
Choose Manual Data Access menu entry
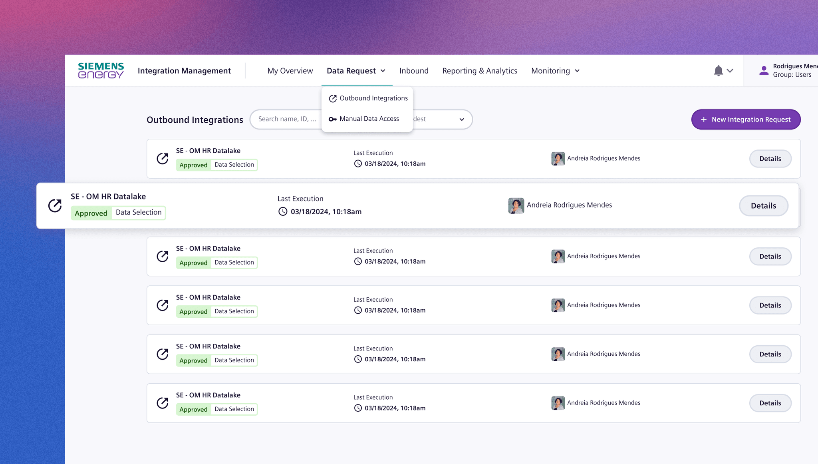point(369,119)
